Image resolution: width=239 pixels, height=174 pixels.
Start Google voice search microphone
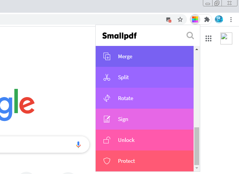(x=78, y=145)
